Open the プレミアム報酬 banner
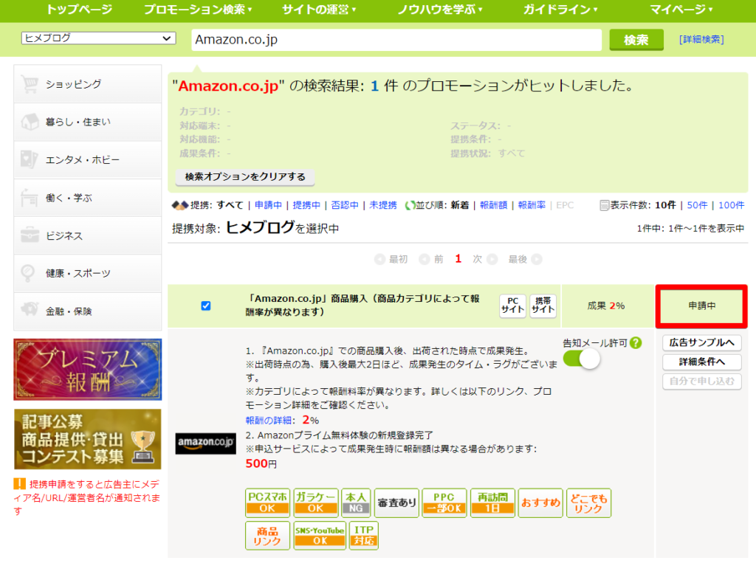The width and height of the screenshot is (756, 563). [x=87, y=370]
